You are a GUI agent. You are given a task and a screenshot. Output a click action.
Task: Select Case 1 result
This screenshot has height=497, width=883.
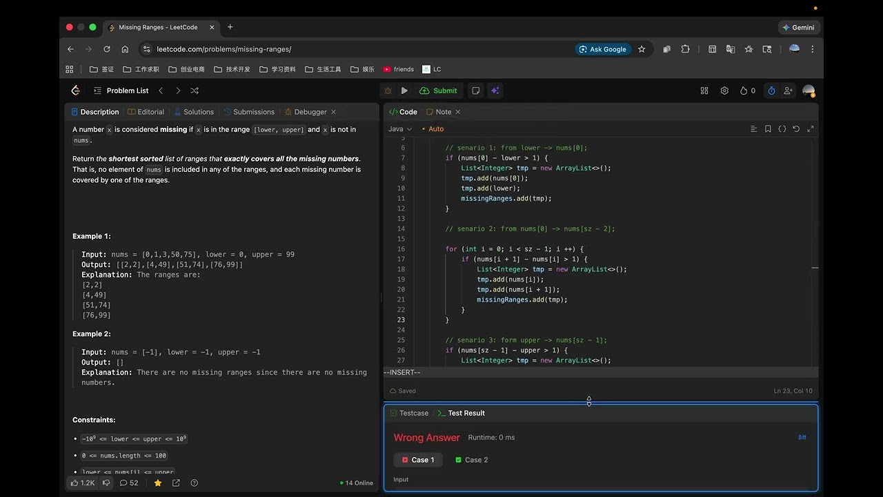point(418,460)
